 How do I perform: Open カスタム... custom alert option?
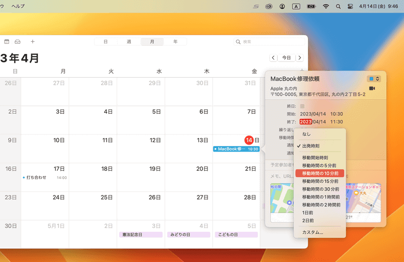point(320,232)
